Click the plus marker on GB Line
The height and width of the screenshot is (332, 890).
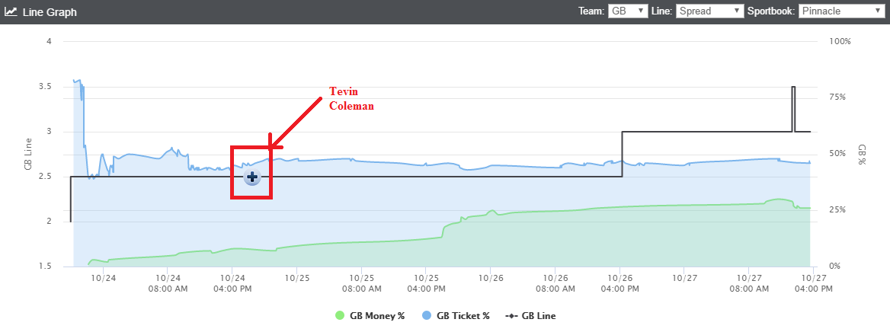(x=252, y=177)
